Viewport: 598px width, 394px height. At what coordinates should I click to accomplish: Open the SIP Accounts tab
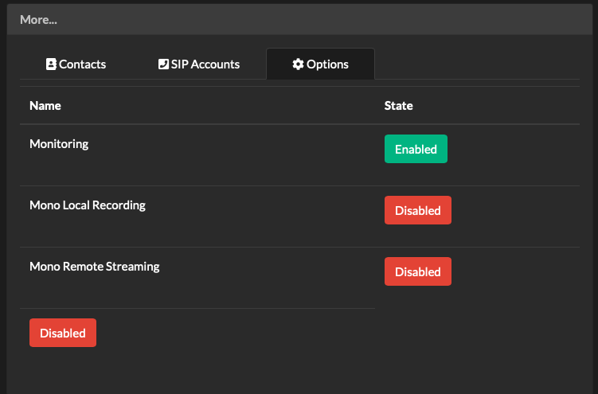pyautogui.click(x=199, y=64)
